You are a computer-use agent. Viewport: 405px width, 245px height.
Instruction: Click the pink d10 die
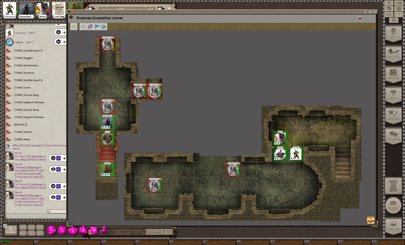[x=73, y=231]
